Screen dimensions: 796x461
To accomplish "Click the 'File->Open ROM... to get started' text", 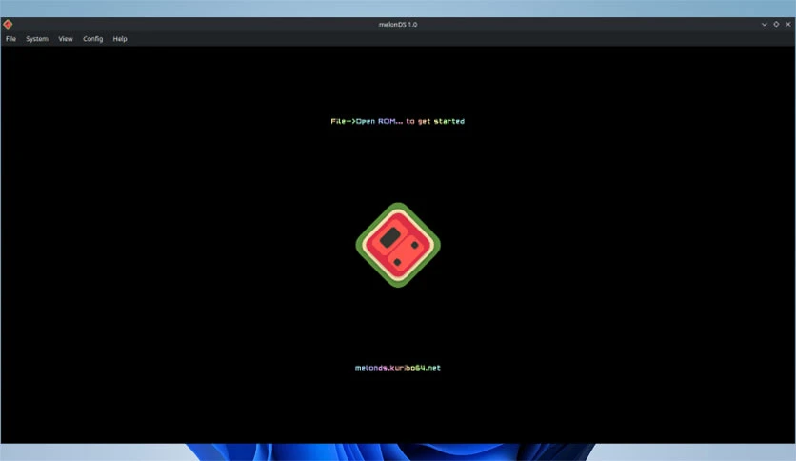I will (397, 121).
